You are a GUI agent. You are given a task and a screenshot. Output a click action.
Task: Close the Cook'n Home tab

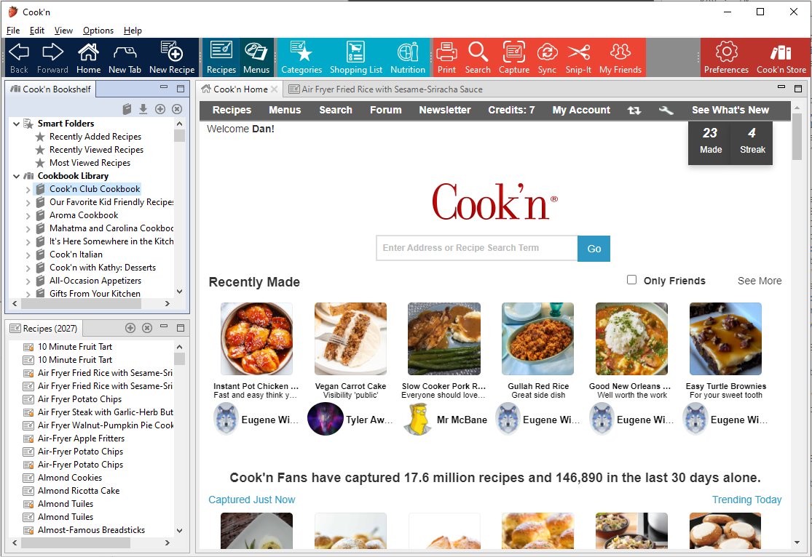[x=275, y=89]
